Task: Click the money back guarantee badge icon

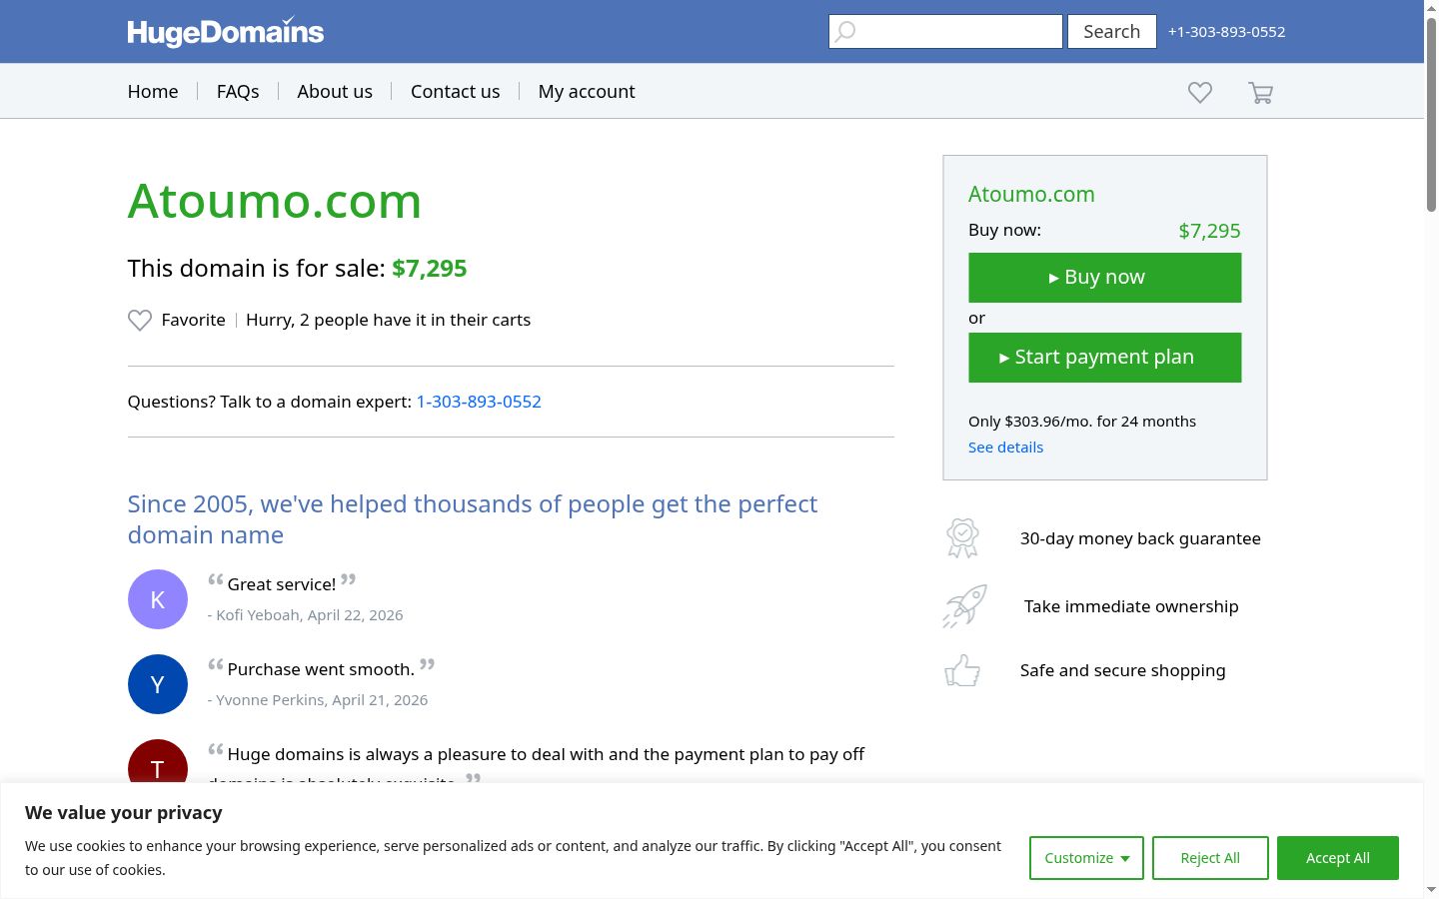Action: pos(962,538)
